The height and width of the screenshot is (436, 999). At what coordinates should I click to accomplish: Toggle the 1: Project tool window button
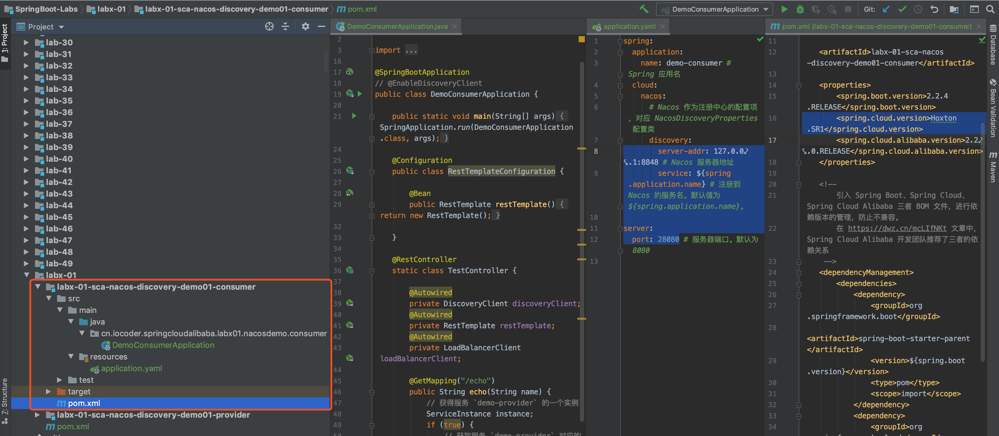coord(5,43)
